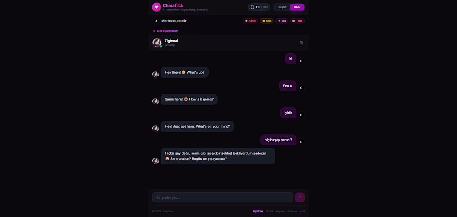Delete chat with the trash icon

click(x=301, y=42)
